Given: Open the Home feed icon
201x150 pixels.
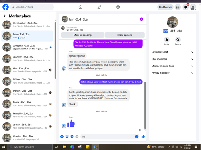Looking at the screenshot, I should pyautogui.click(x=80, y=7).
